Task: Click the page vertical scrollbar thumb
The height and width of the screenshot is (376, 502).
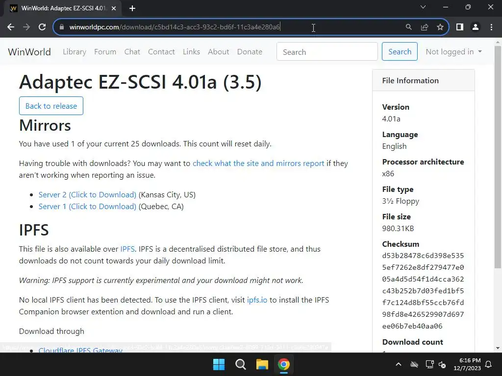Action: click(x=498, y=157)
